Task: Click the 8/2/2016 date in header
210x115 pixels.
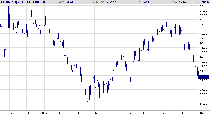Action: tap(203, 2)
